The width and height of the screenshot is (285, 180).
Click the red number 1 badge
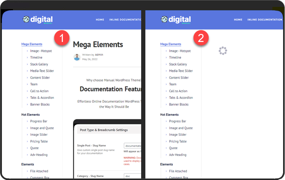pos(61,39)
